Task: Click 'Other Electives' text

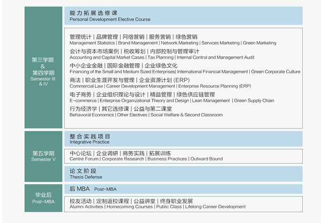Action: [132, 115]
